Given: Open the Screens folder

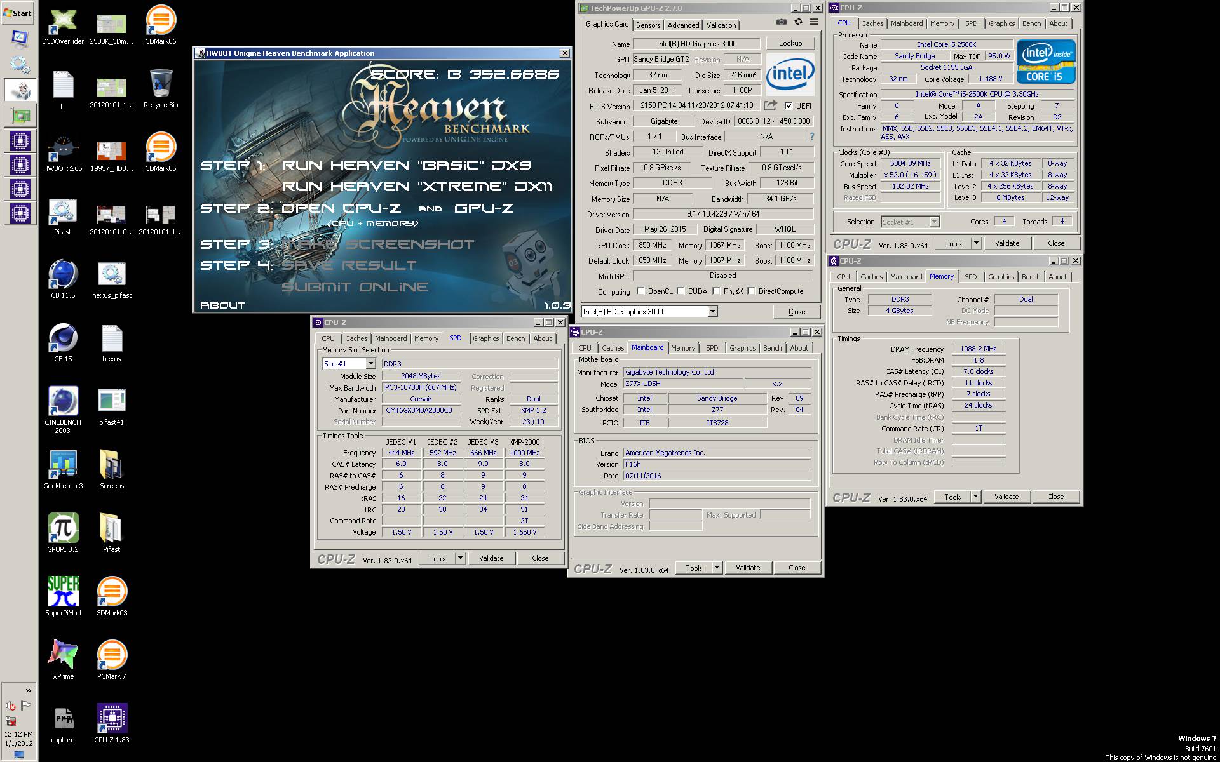Looking at the screenshot, I should coord(112,470).
